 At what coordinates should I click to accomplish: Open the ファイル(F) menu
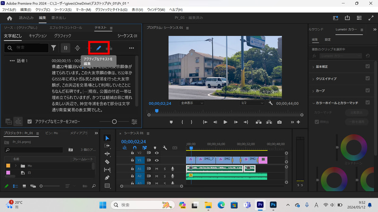click(x=9, y=9)
